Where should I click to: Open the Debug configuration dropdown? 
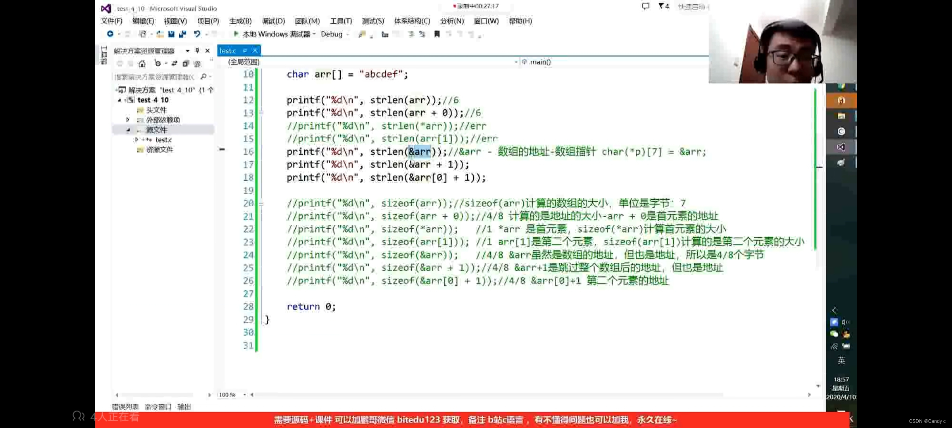[347, 34]
